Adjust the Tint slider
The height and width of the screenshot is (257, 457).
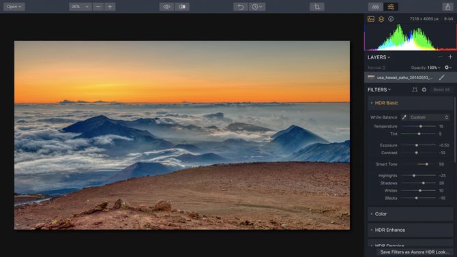pyautogui.click(x=418, y=134)
